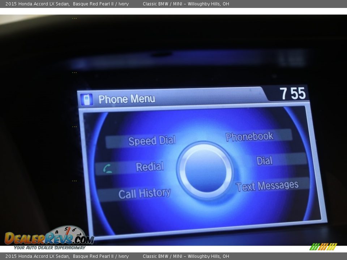Tap the 7 55 clock display
Screen dimensions: 347x260
pos(292,94)
